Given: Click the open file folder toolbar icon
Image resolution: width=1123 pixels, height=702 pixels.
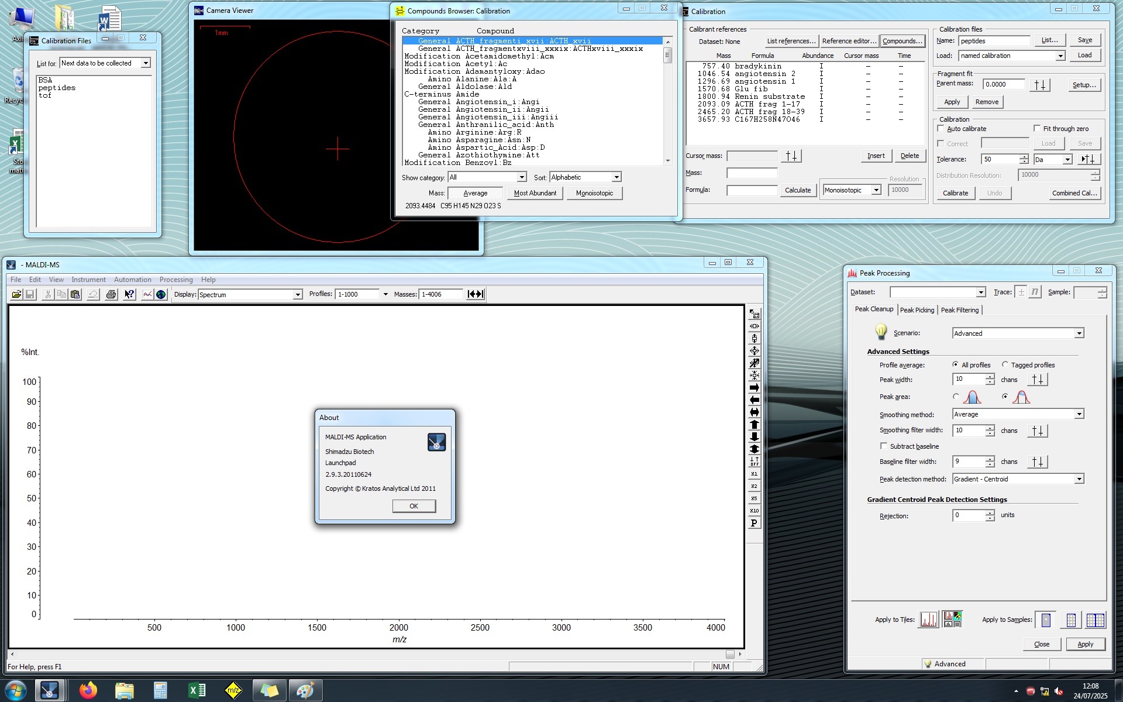Looking at the screenshot, I should (16, 294).
